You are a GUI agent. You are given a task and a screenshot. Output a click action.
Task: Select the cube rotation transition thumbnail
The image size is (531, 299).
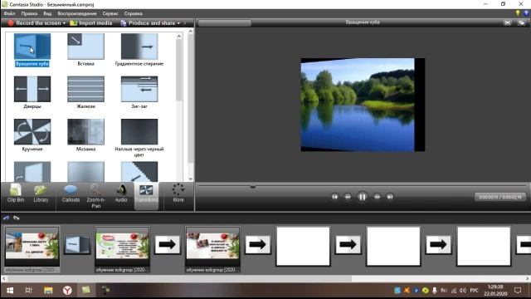click(x=32, y=47)
